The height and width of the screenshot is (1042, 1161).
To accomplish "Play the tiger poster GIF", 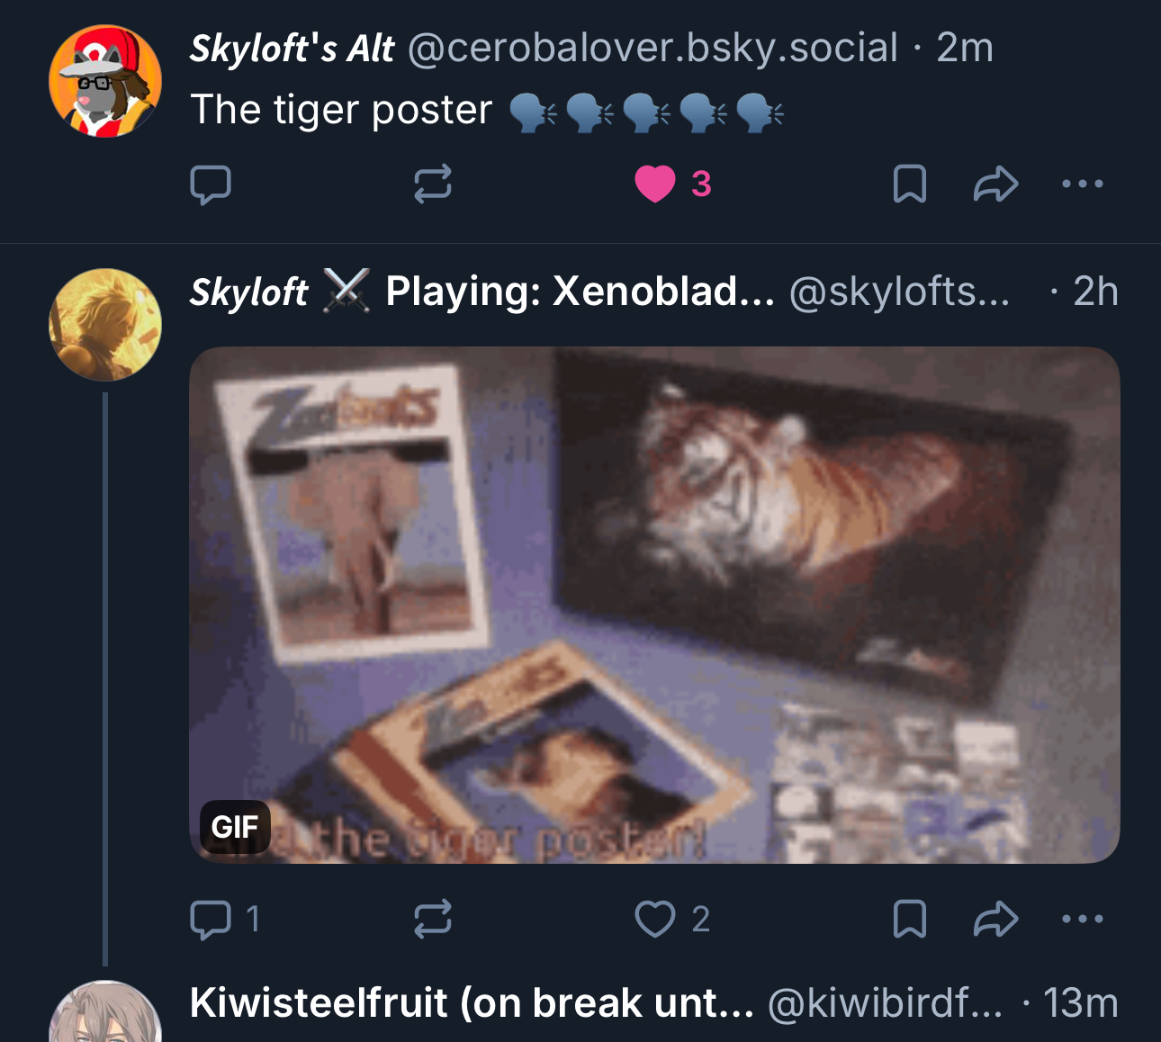I will [x=654, y=605].
